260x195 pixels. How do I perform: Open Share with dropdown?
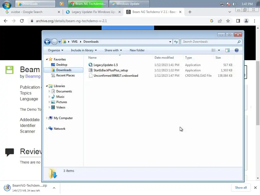click(113, 50)
